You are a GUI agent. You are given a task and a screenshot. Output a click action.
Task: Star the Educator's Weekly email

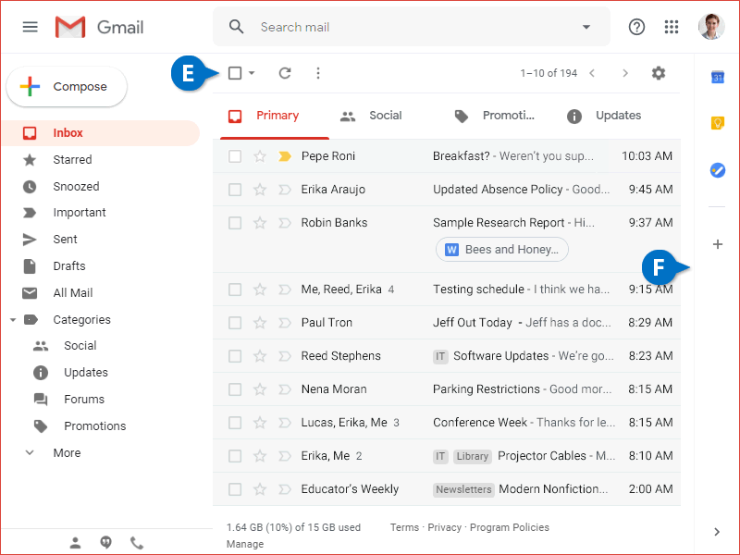(260, 489)
